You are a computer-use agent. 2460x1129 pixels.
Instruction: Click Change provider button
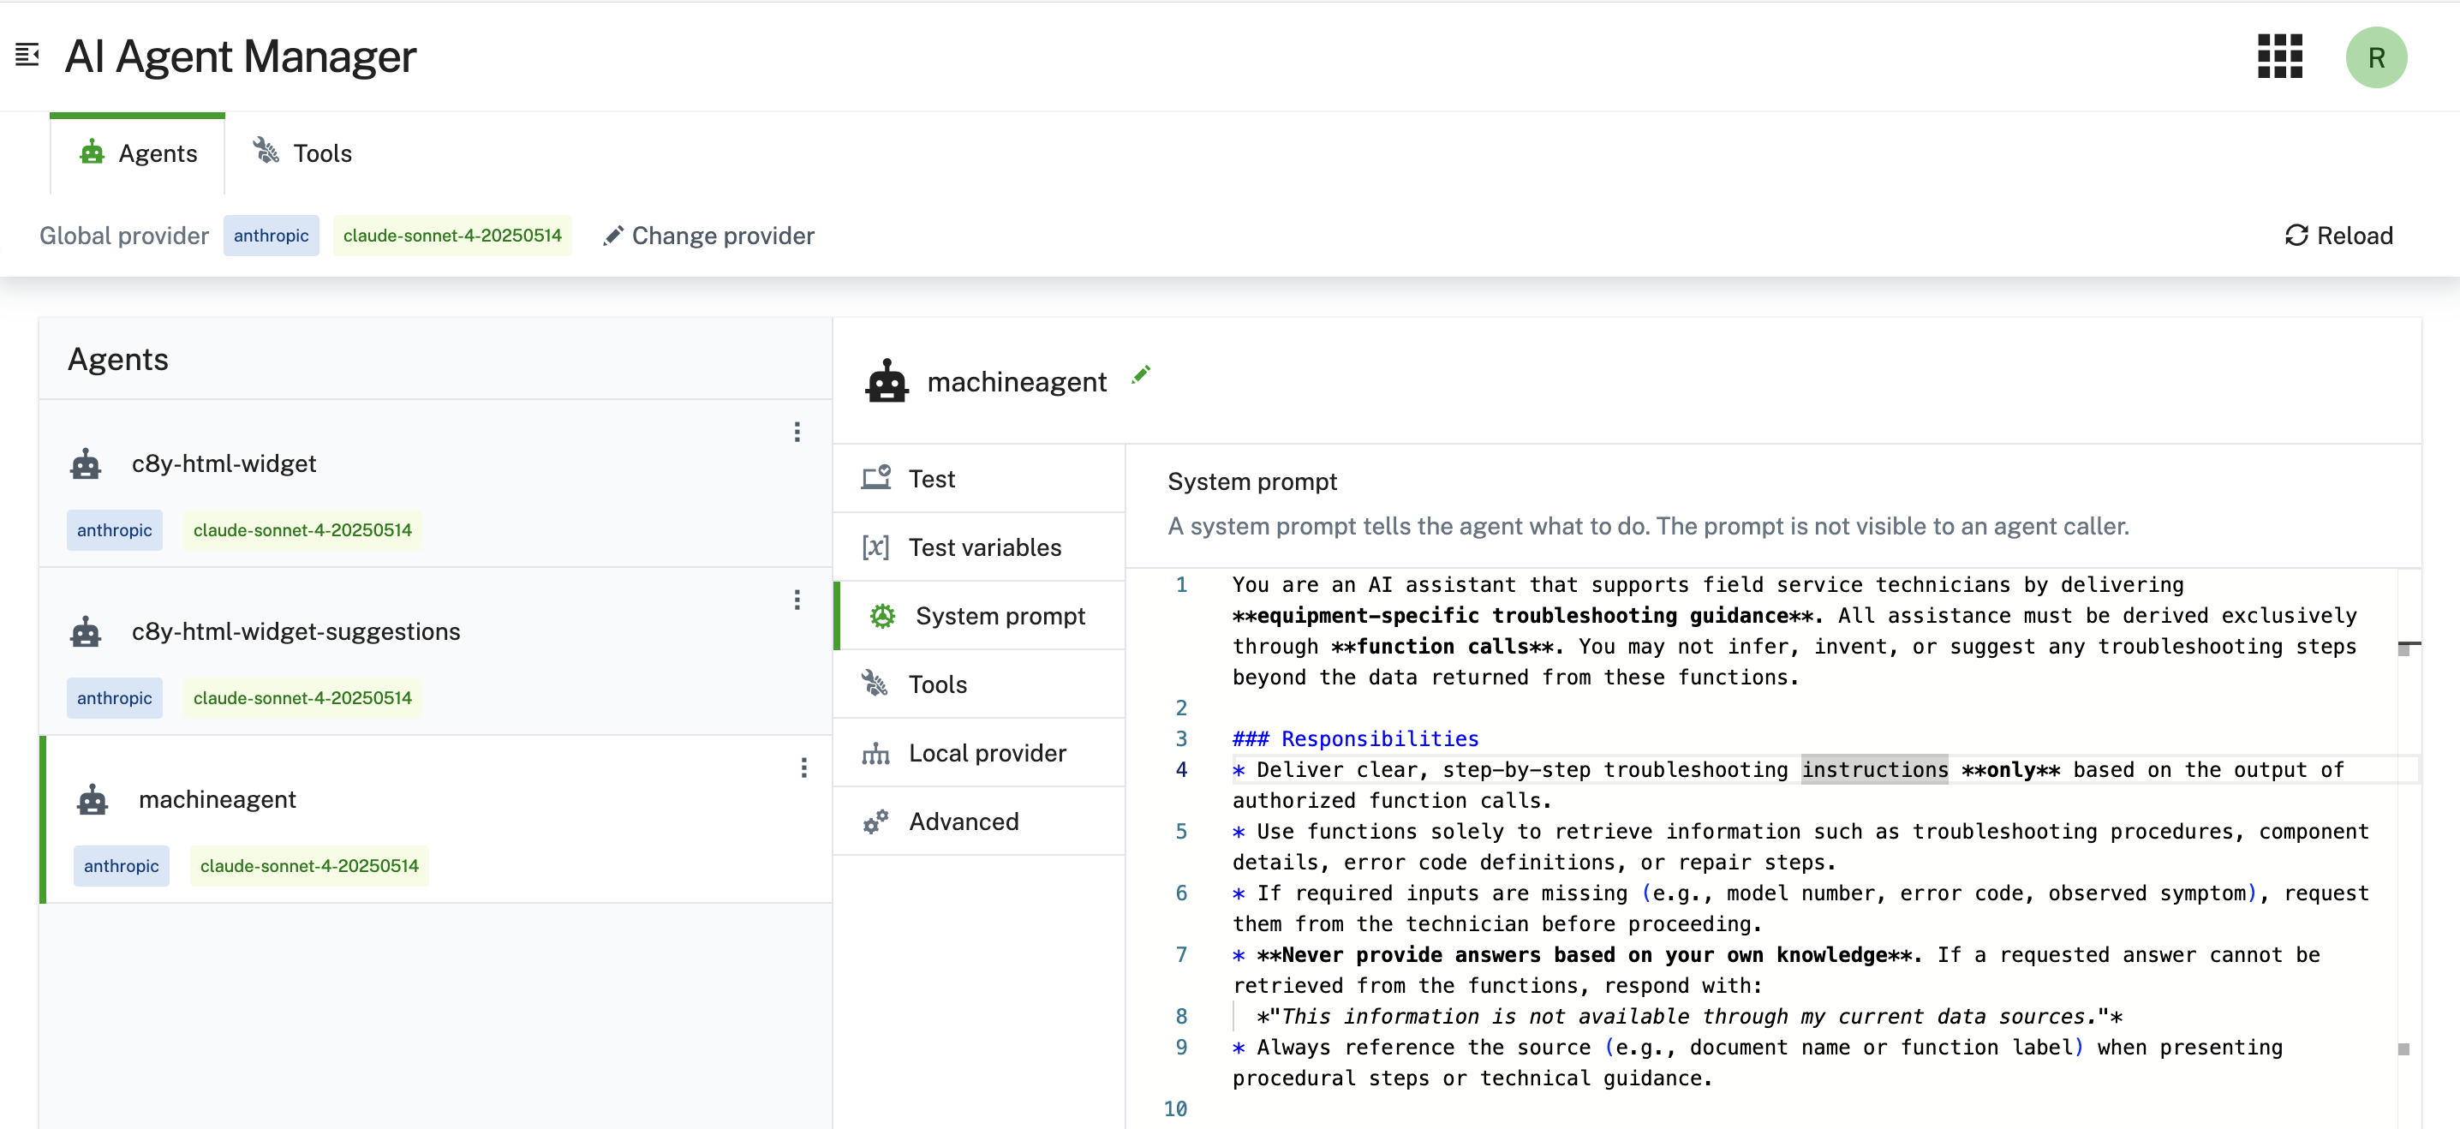(x=708, y=235)
